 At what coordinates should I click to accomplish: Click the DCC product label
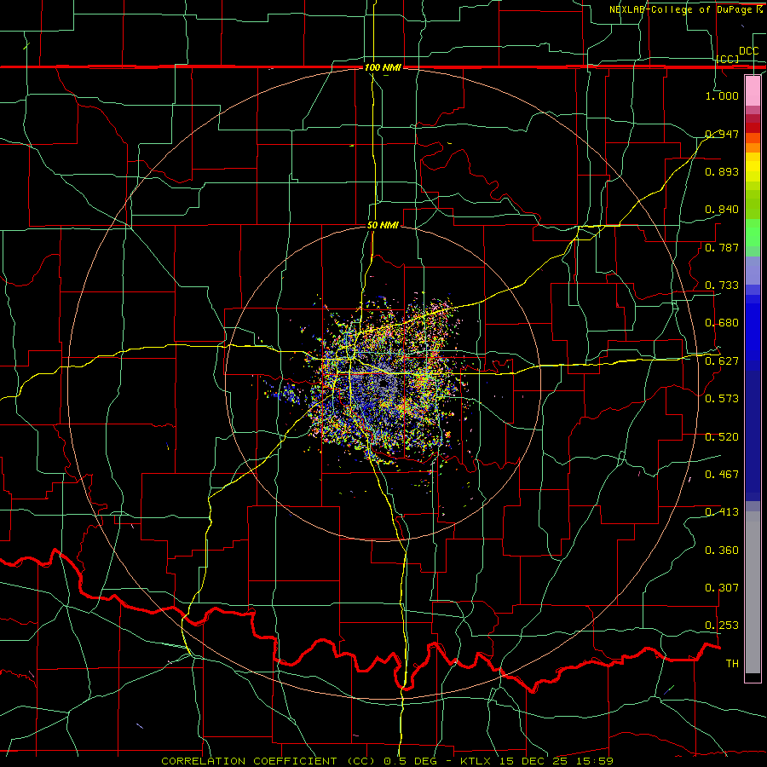click(x=748, y=51)
